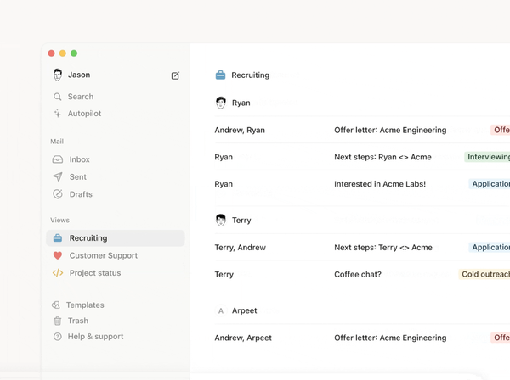Click the Arpeet group header name
This screenshot has height=380, width=510.
click(x=244, y=311)
